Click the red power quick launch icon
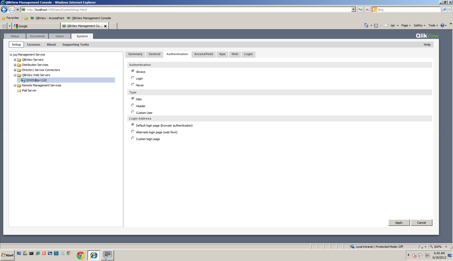This screenshot has height=261, width=453. tap(44, 253)
